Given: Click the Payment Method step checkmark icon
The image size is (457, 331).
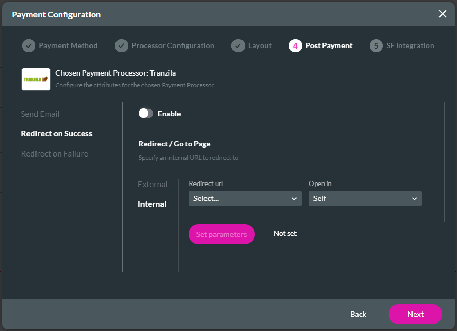Looking at the screenshot, I should [29, 45].
